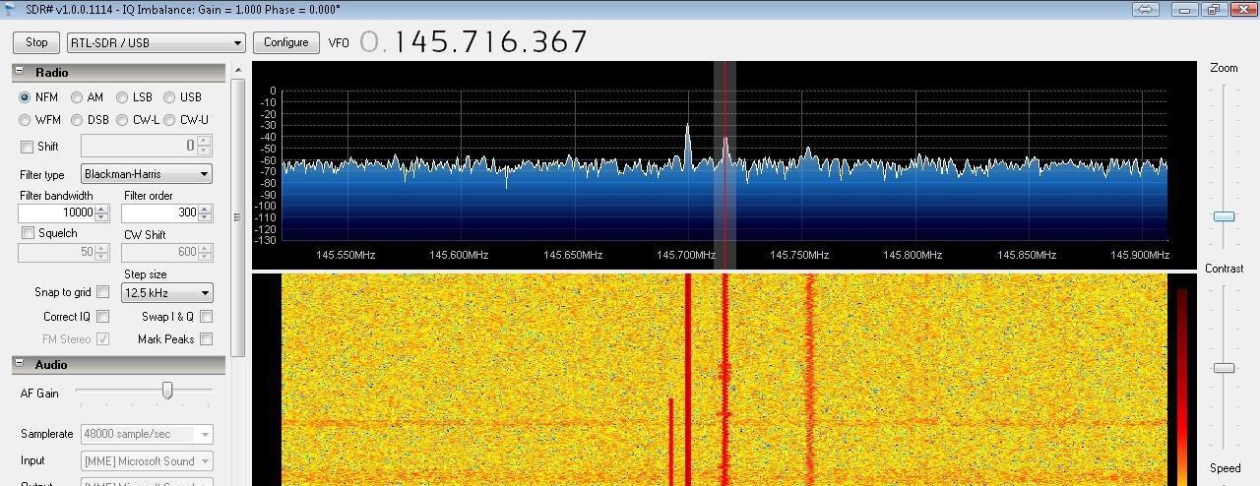Click the Zoom slider handle
Viewport: 1260px width, 486px height.
click(1224, 215)
